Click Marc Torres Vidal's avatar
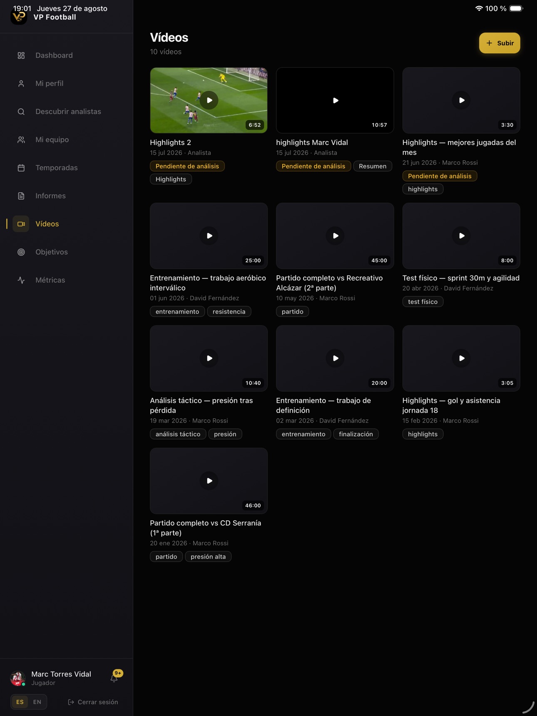The width and height of the screenshot is (537, 716). point(18,678)
